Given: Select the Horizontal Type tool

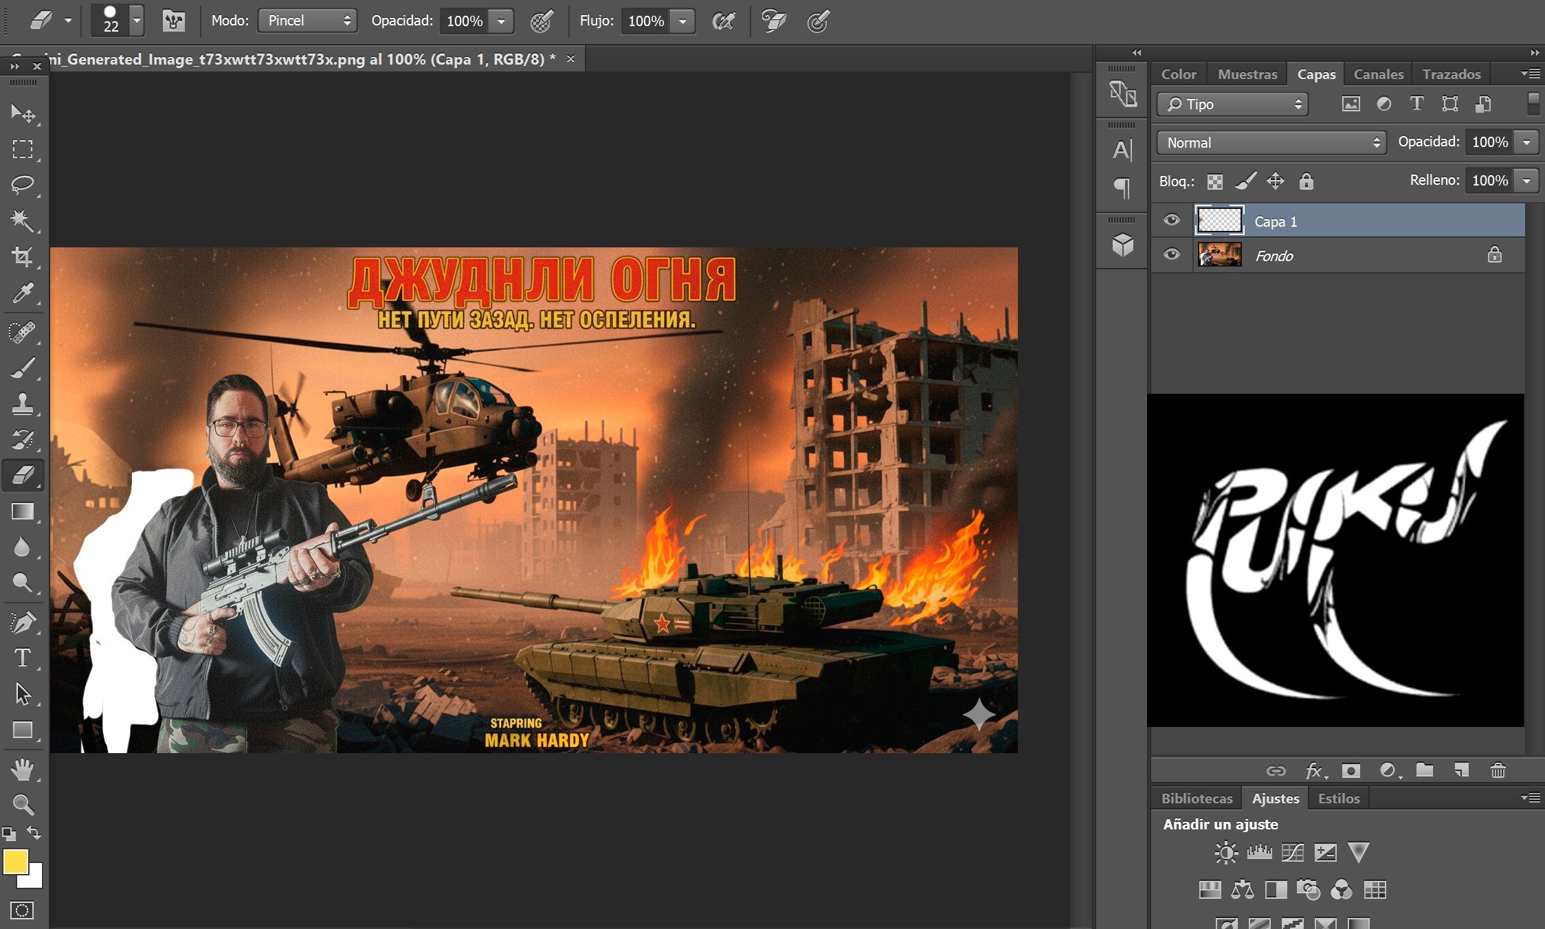Looking at the screenshot, I should (x=22, y=658).
